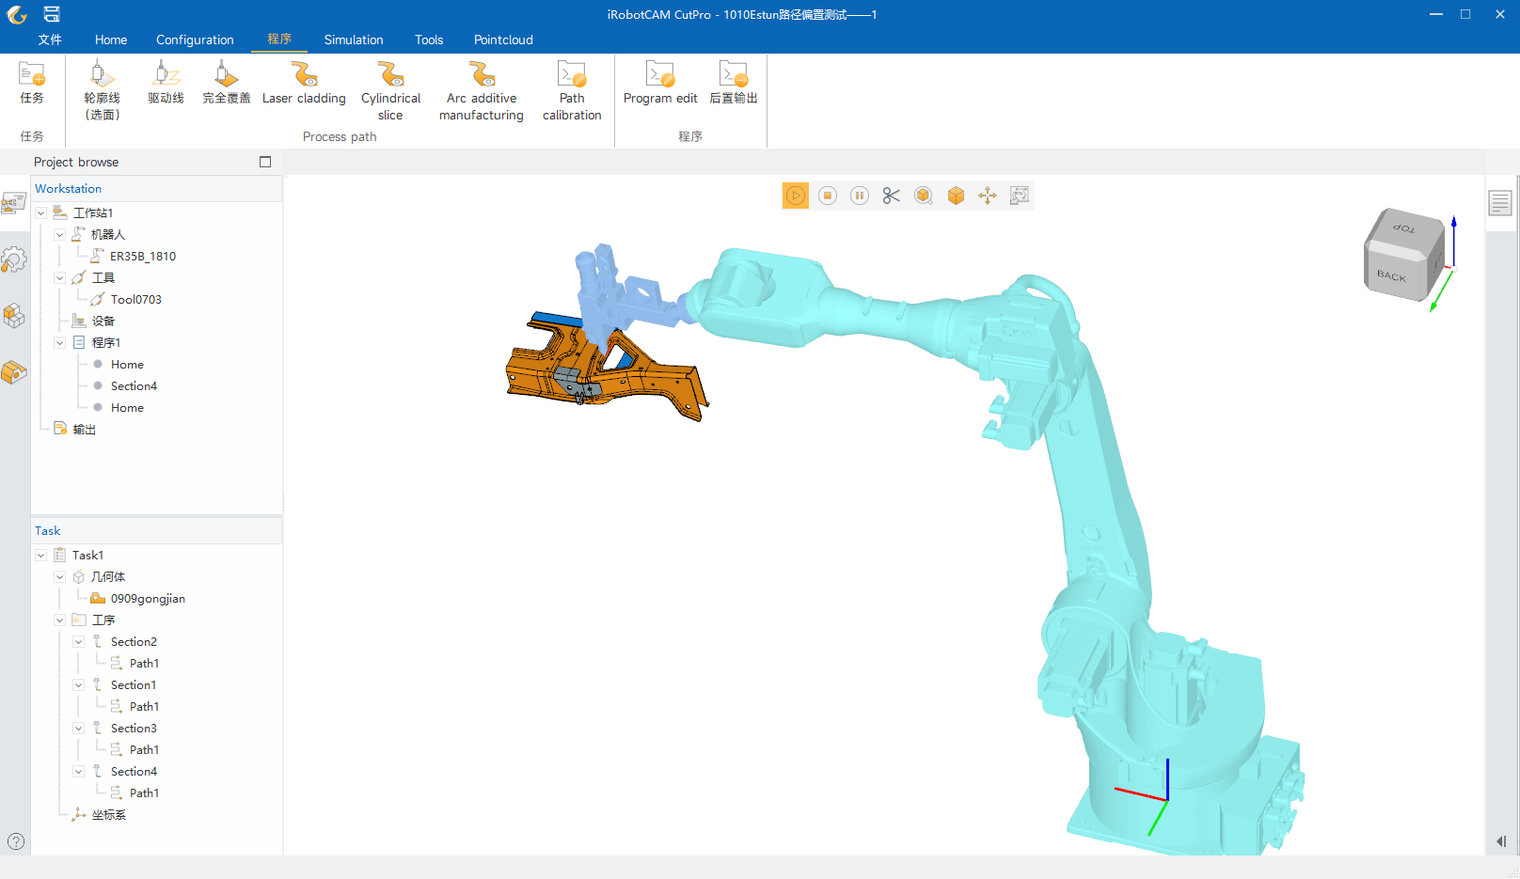The height and width of the screenshot is (879, 1520).
Task: Click the cube with magnifier icon
Action: point(924,196)
